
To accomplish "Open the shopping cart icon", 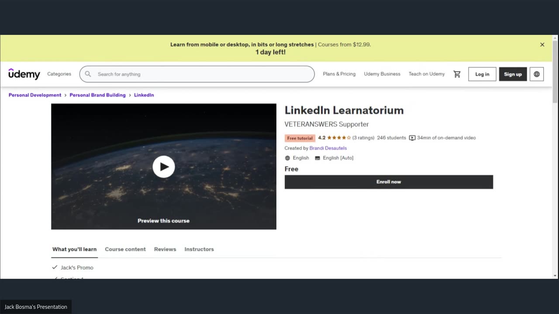I will point(457,74).
